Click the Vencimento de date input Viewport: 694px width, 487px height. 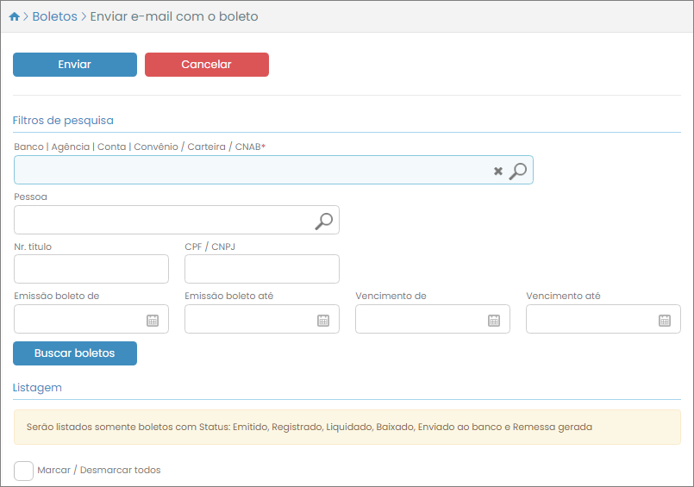click(420, 320)
